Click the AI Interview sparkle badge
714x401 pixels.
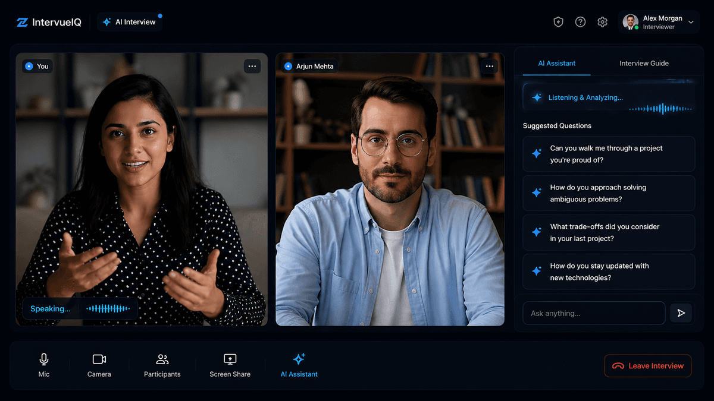pos(129,22)
